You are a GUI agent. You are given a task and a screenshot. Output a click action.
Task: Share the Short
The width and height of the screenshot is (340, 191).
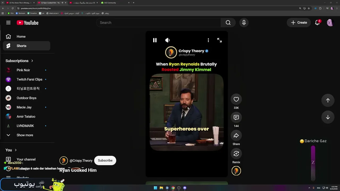236,136
